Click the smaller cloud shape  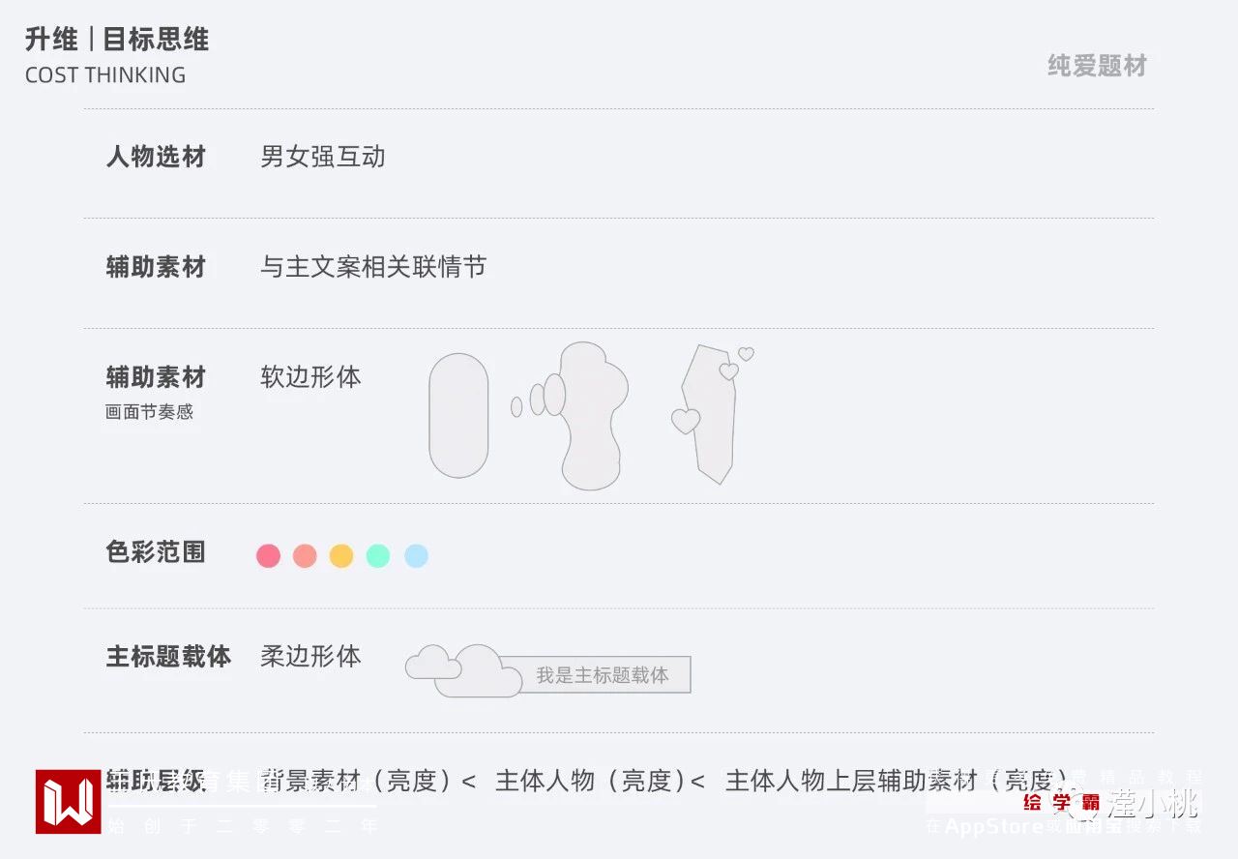(x=431, y=663)
